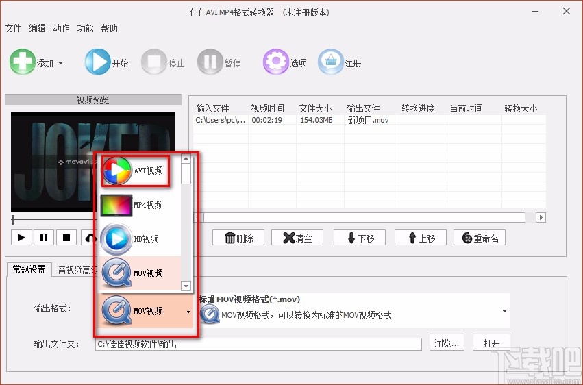Play the video preview

pos(21,238)
